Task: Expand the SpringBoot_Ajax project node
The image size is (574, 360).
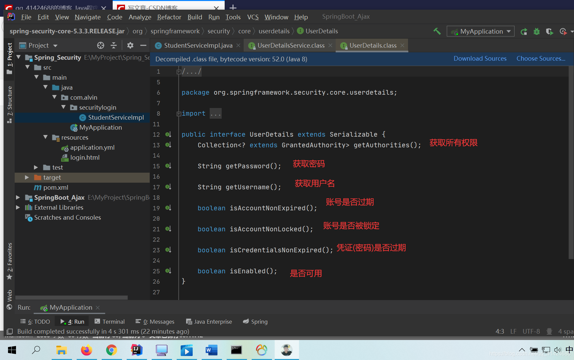Action: click(x=18, y=197)
